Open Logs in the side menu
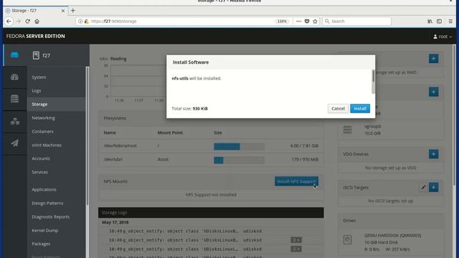Image resolution: width=459 pixels, height=258 pixels. point(37,91)
